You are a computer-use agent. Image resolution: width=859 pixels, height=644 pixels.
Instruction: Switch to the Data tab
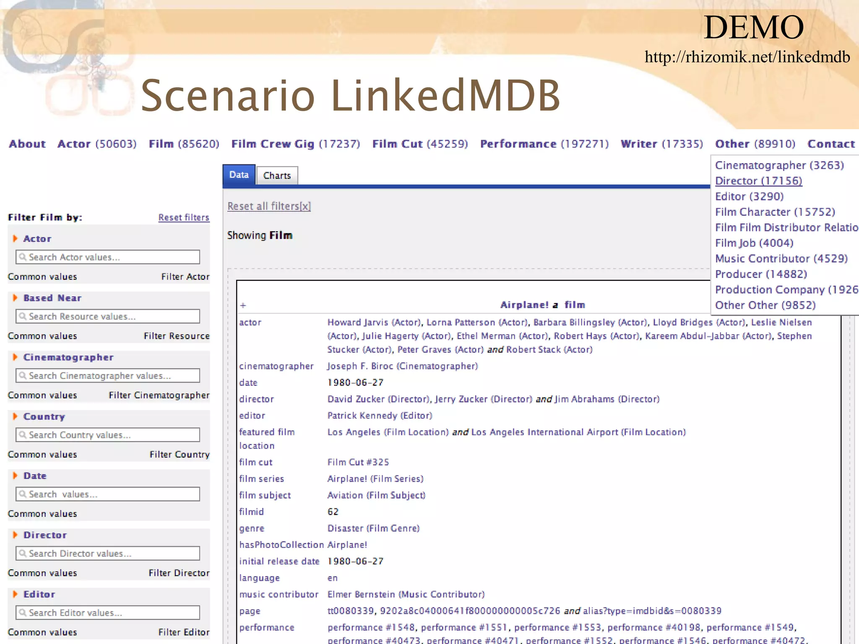[x=239, y=175]
